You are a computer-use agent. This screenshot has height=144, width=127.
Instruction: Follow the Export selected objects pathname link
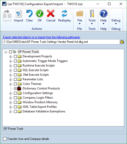pyautogui.click(x=42, y=37)
